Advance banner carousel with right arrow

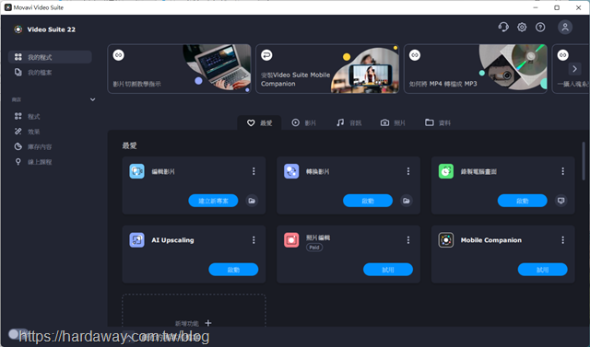[574, 69]
